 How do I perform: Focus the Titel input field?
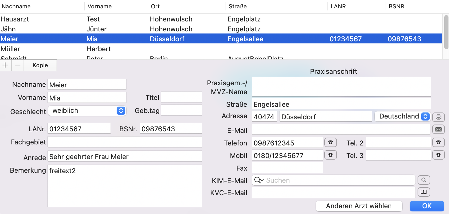(x=182, y=97)
